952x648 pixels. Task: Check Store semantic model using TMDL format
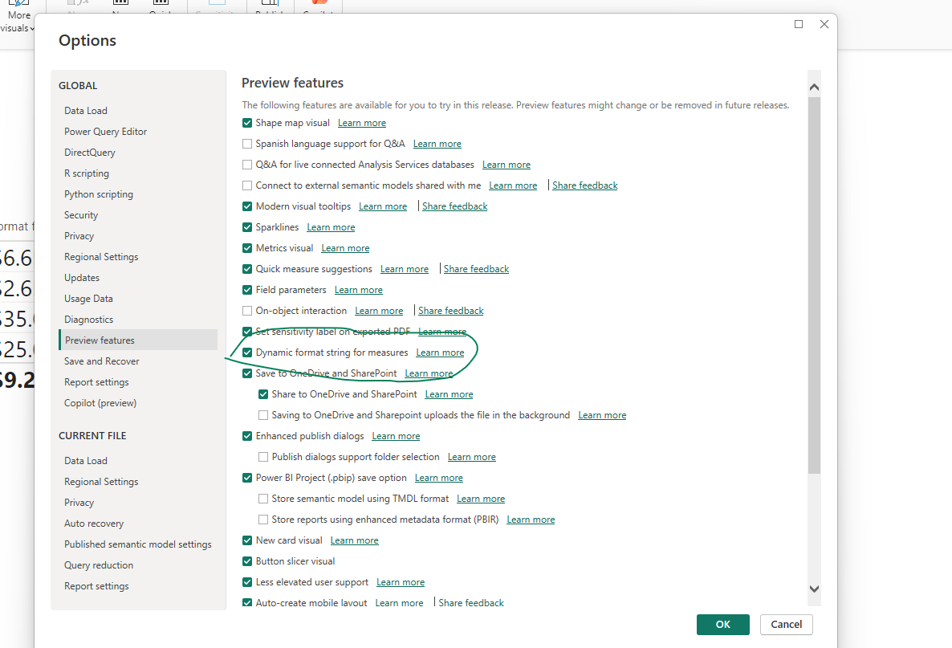pos(263,499)
